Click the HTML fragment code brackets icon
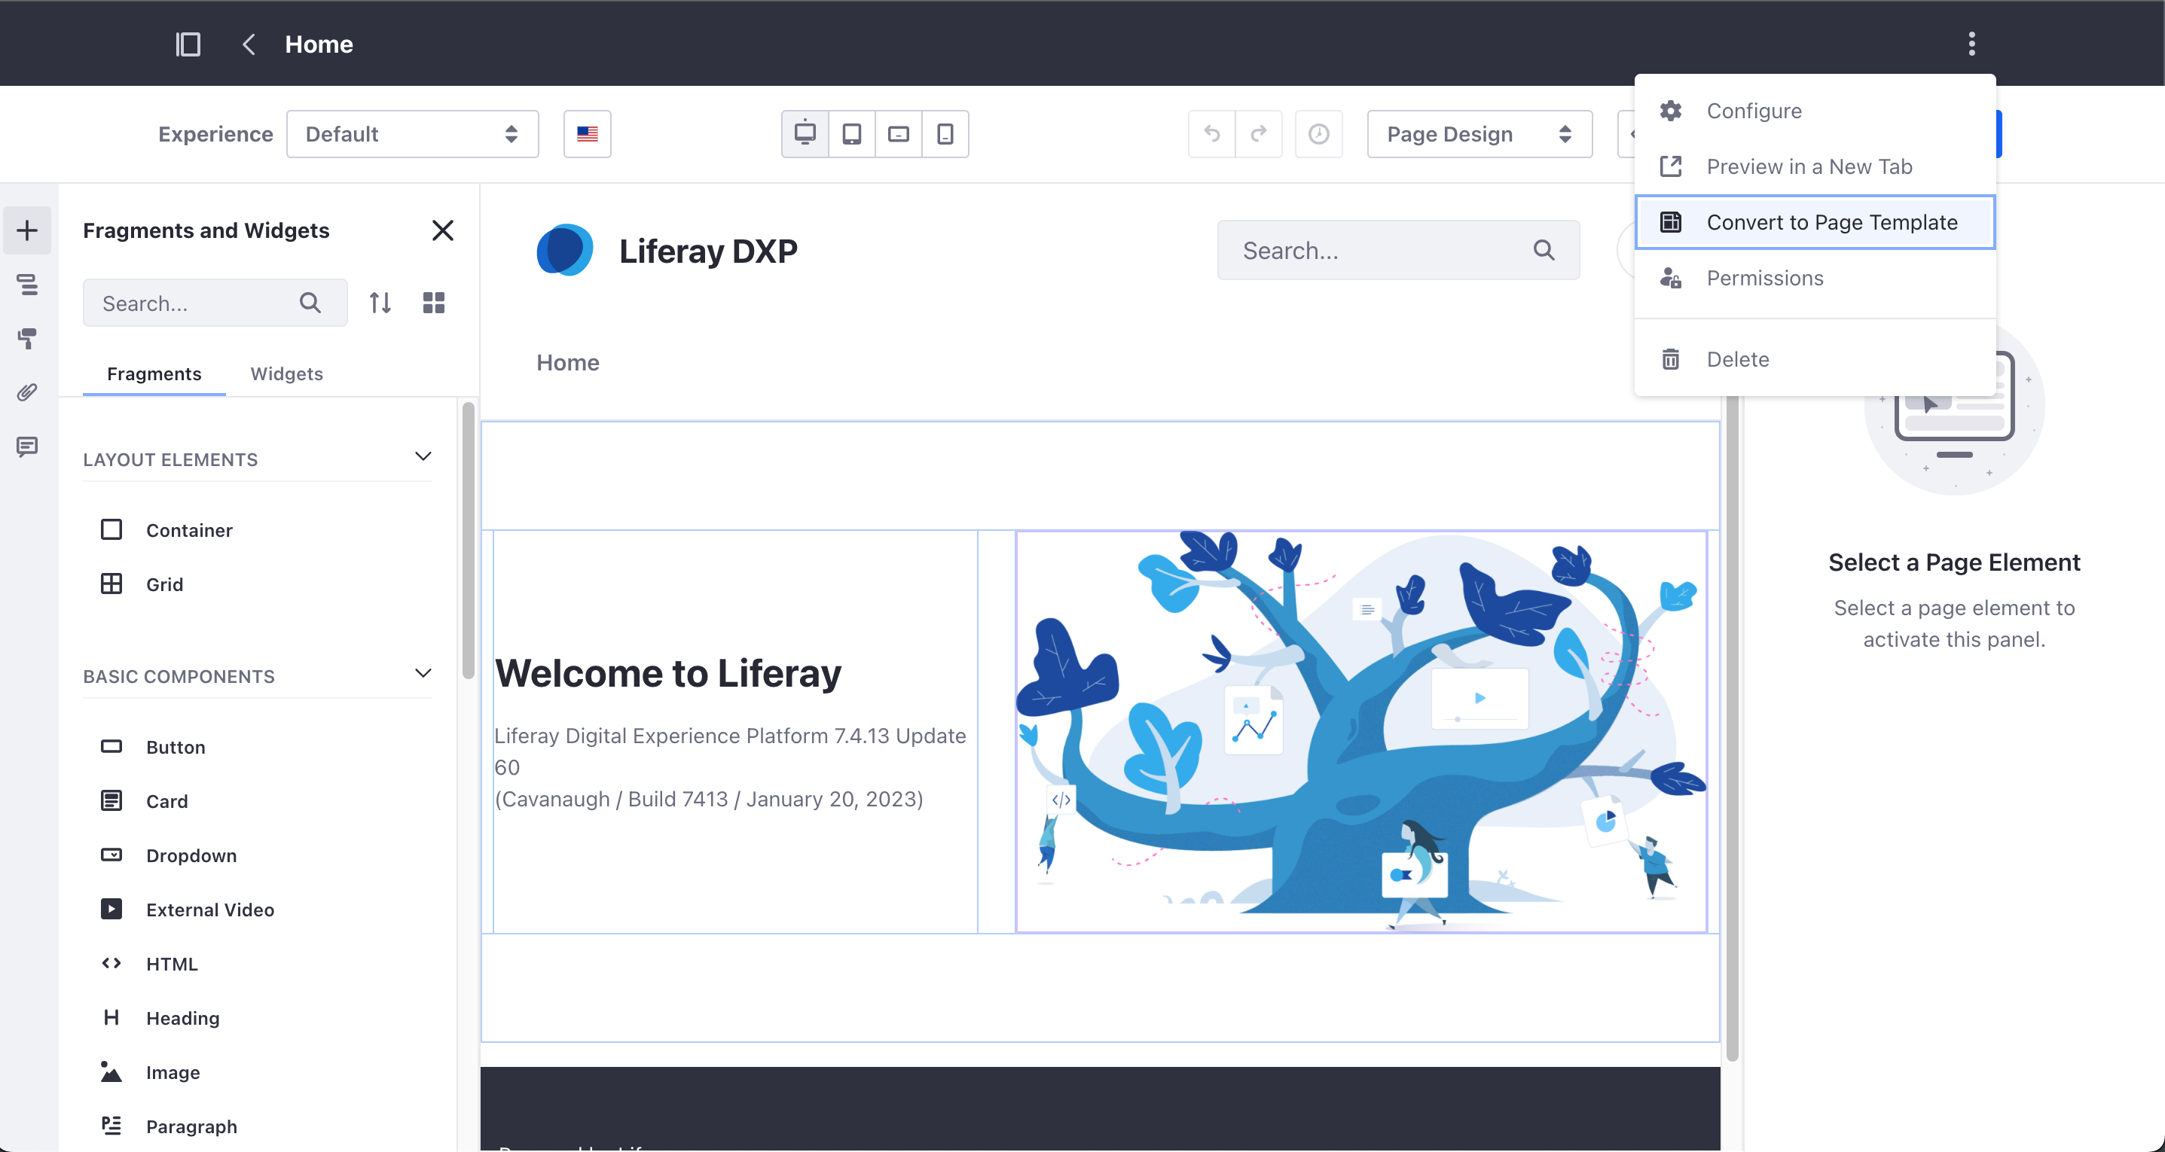The height and width of the screenshot is (1152, 2165). (111, 963)
